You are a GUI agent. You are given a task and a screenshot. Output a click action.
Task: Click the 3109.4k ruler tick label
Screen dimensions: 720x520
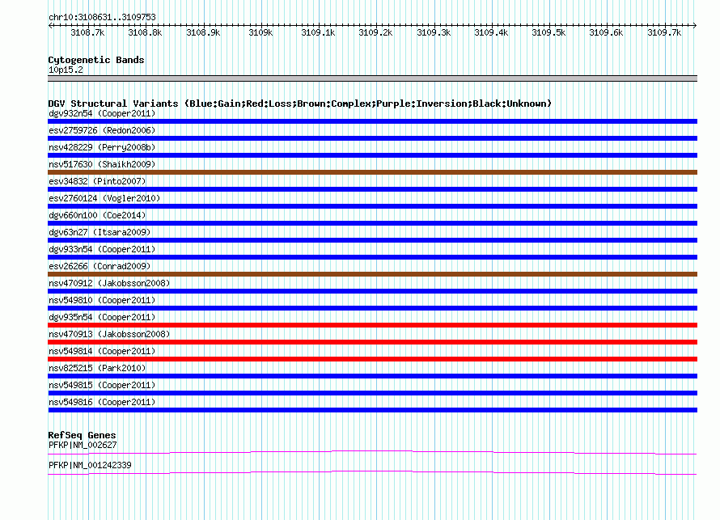click(491, 32)
